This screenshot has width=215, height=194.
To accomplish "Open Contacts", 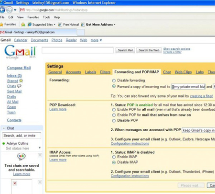I will point(14,120).
